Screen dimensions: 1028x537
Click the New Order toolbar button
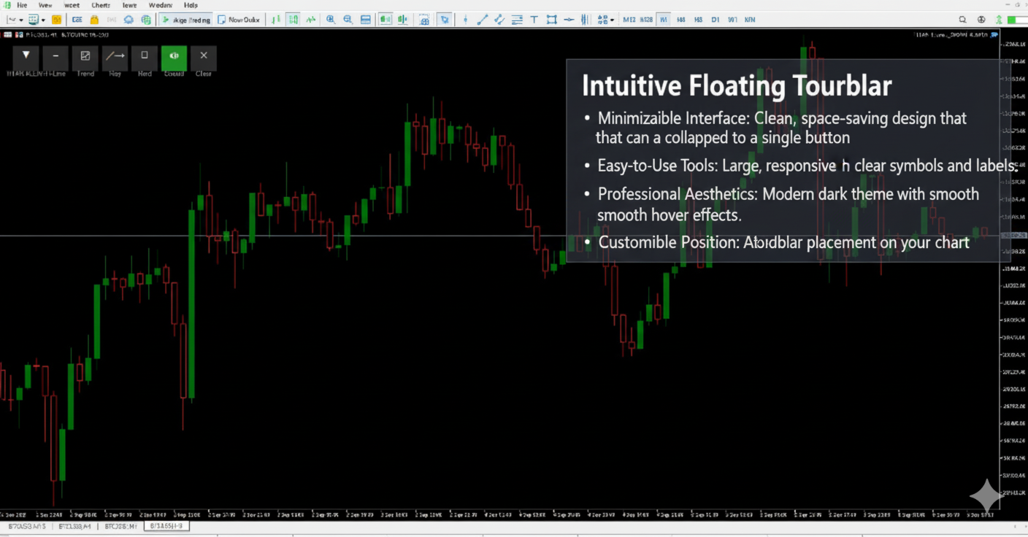239,20
